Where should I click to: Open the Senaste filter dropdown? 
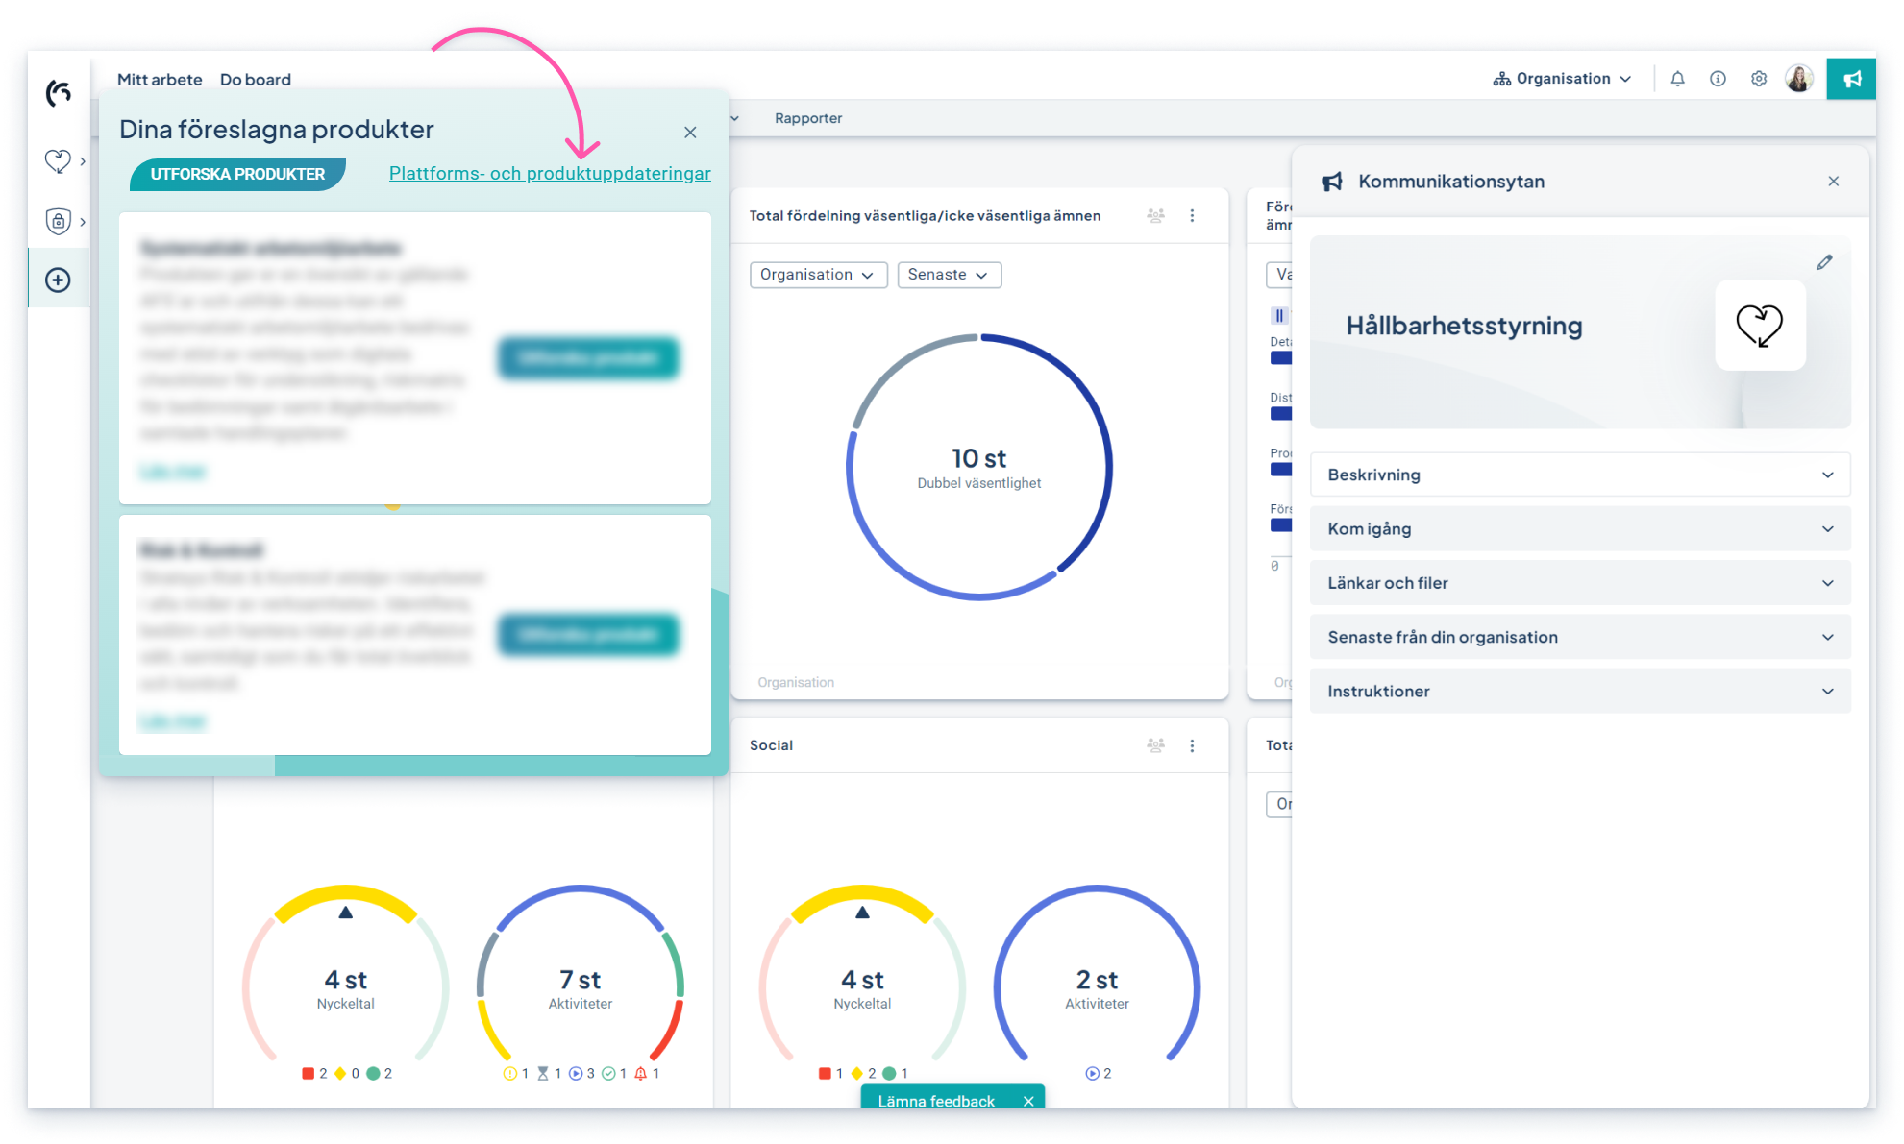pos(949,275)
